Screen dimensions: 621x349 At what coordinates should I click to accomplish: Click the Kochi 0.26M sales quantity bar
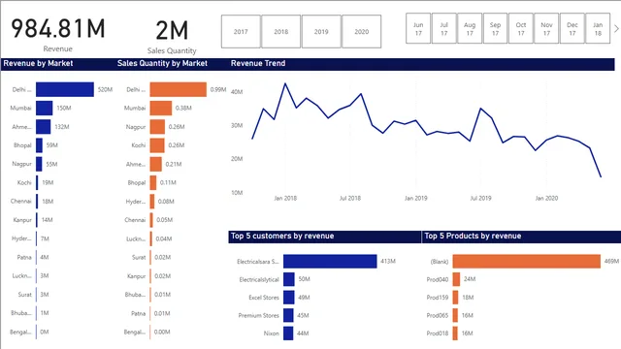click(157, 145)
